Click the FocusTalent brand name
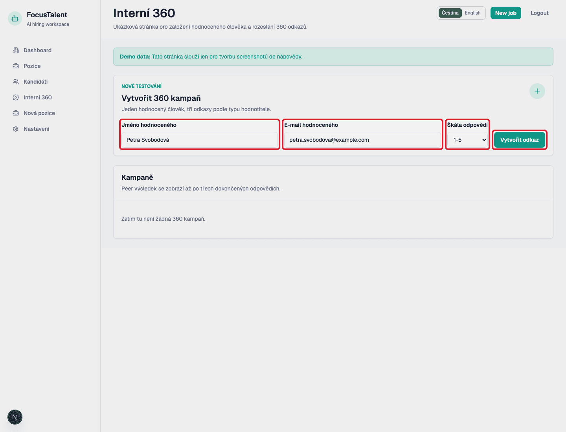This screenshot has height=432, width=566. click(47, 15)
